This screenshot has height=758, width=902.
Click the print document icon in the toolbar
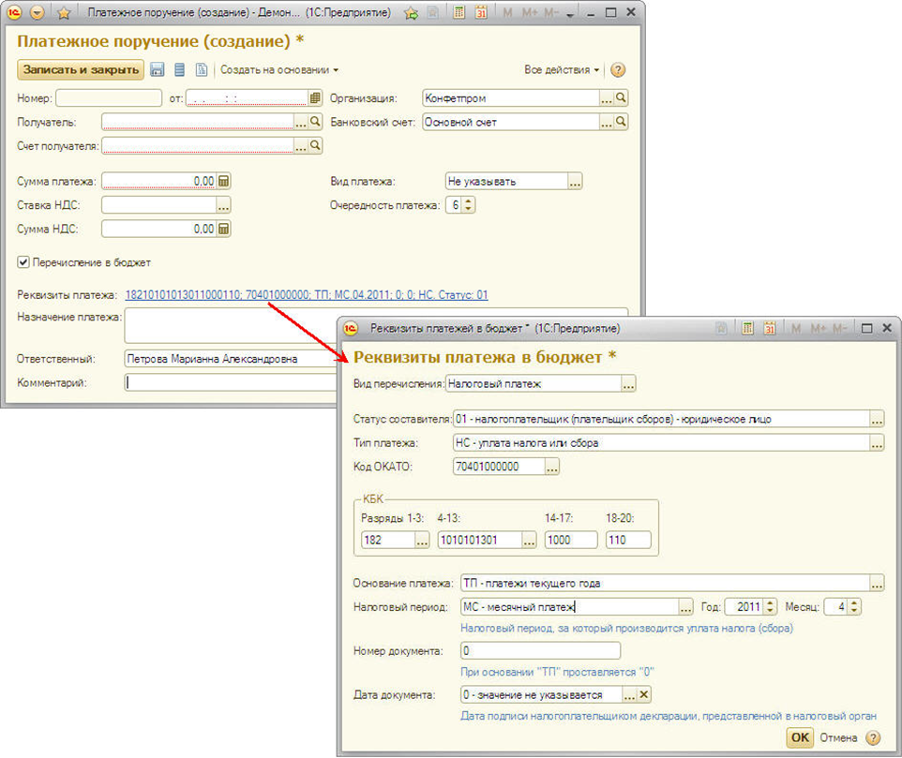202,69
